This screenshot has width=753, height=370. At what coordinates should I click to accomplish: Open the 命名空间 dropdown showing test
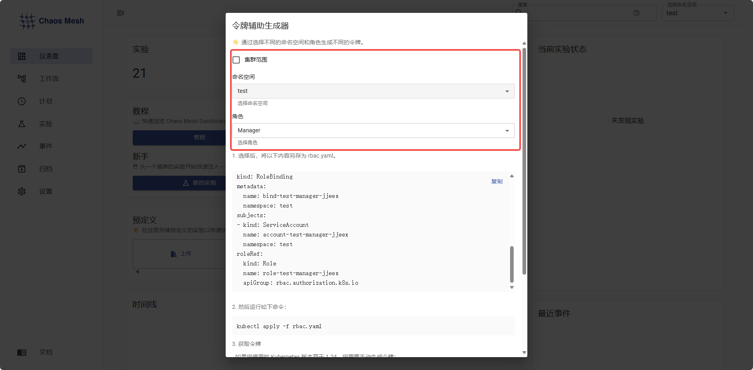pyautogui.click(x=373, y=91)
